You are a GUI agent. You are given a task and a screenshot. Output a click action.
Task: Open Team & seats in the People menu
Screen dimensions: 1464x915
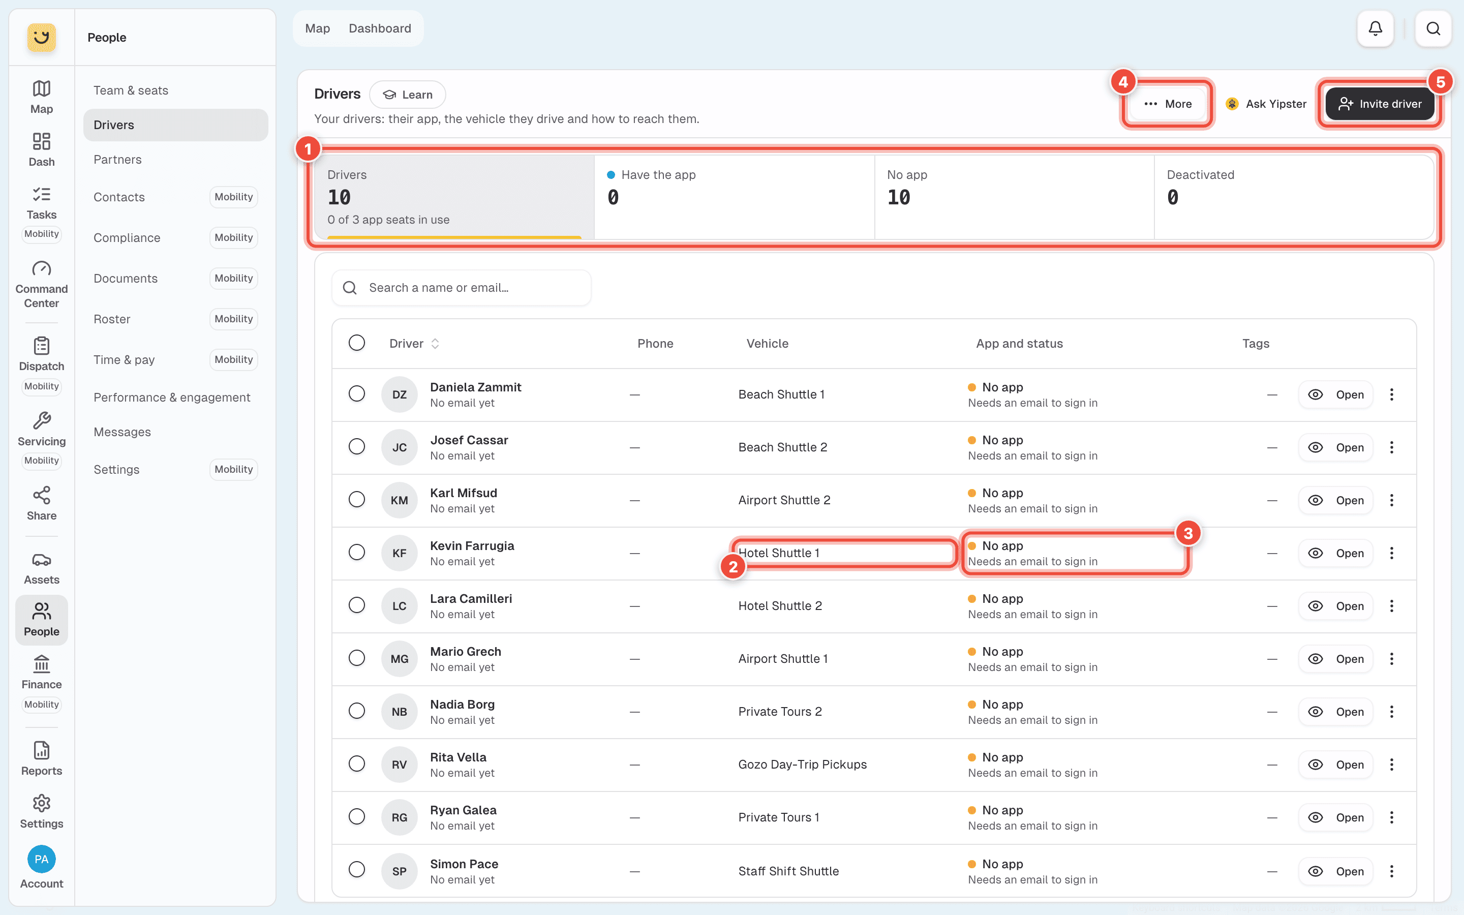175,91
